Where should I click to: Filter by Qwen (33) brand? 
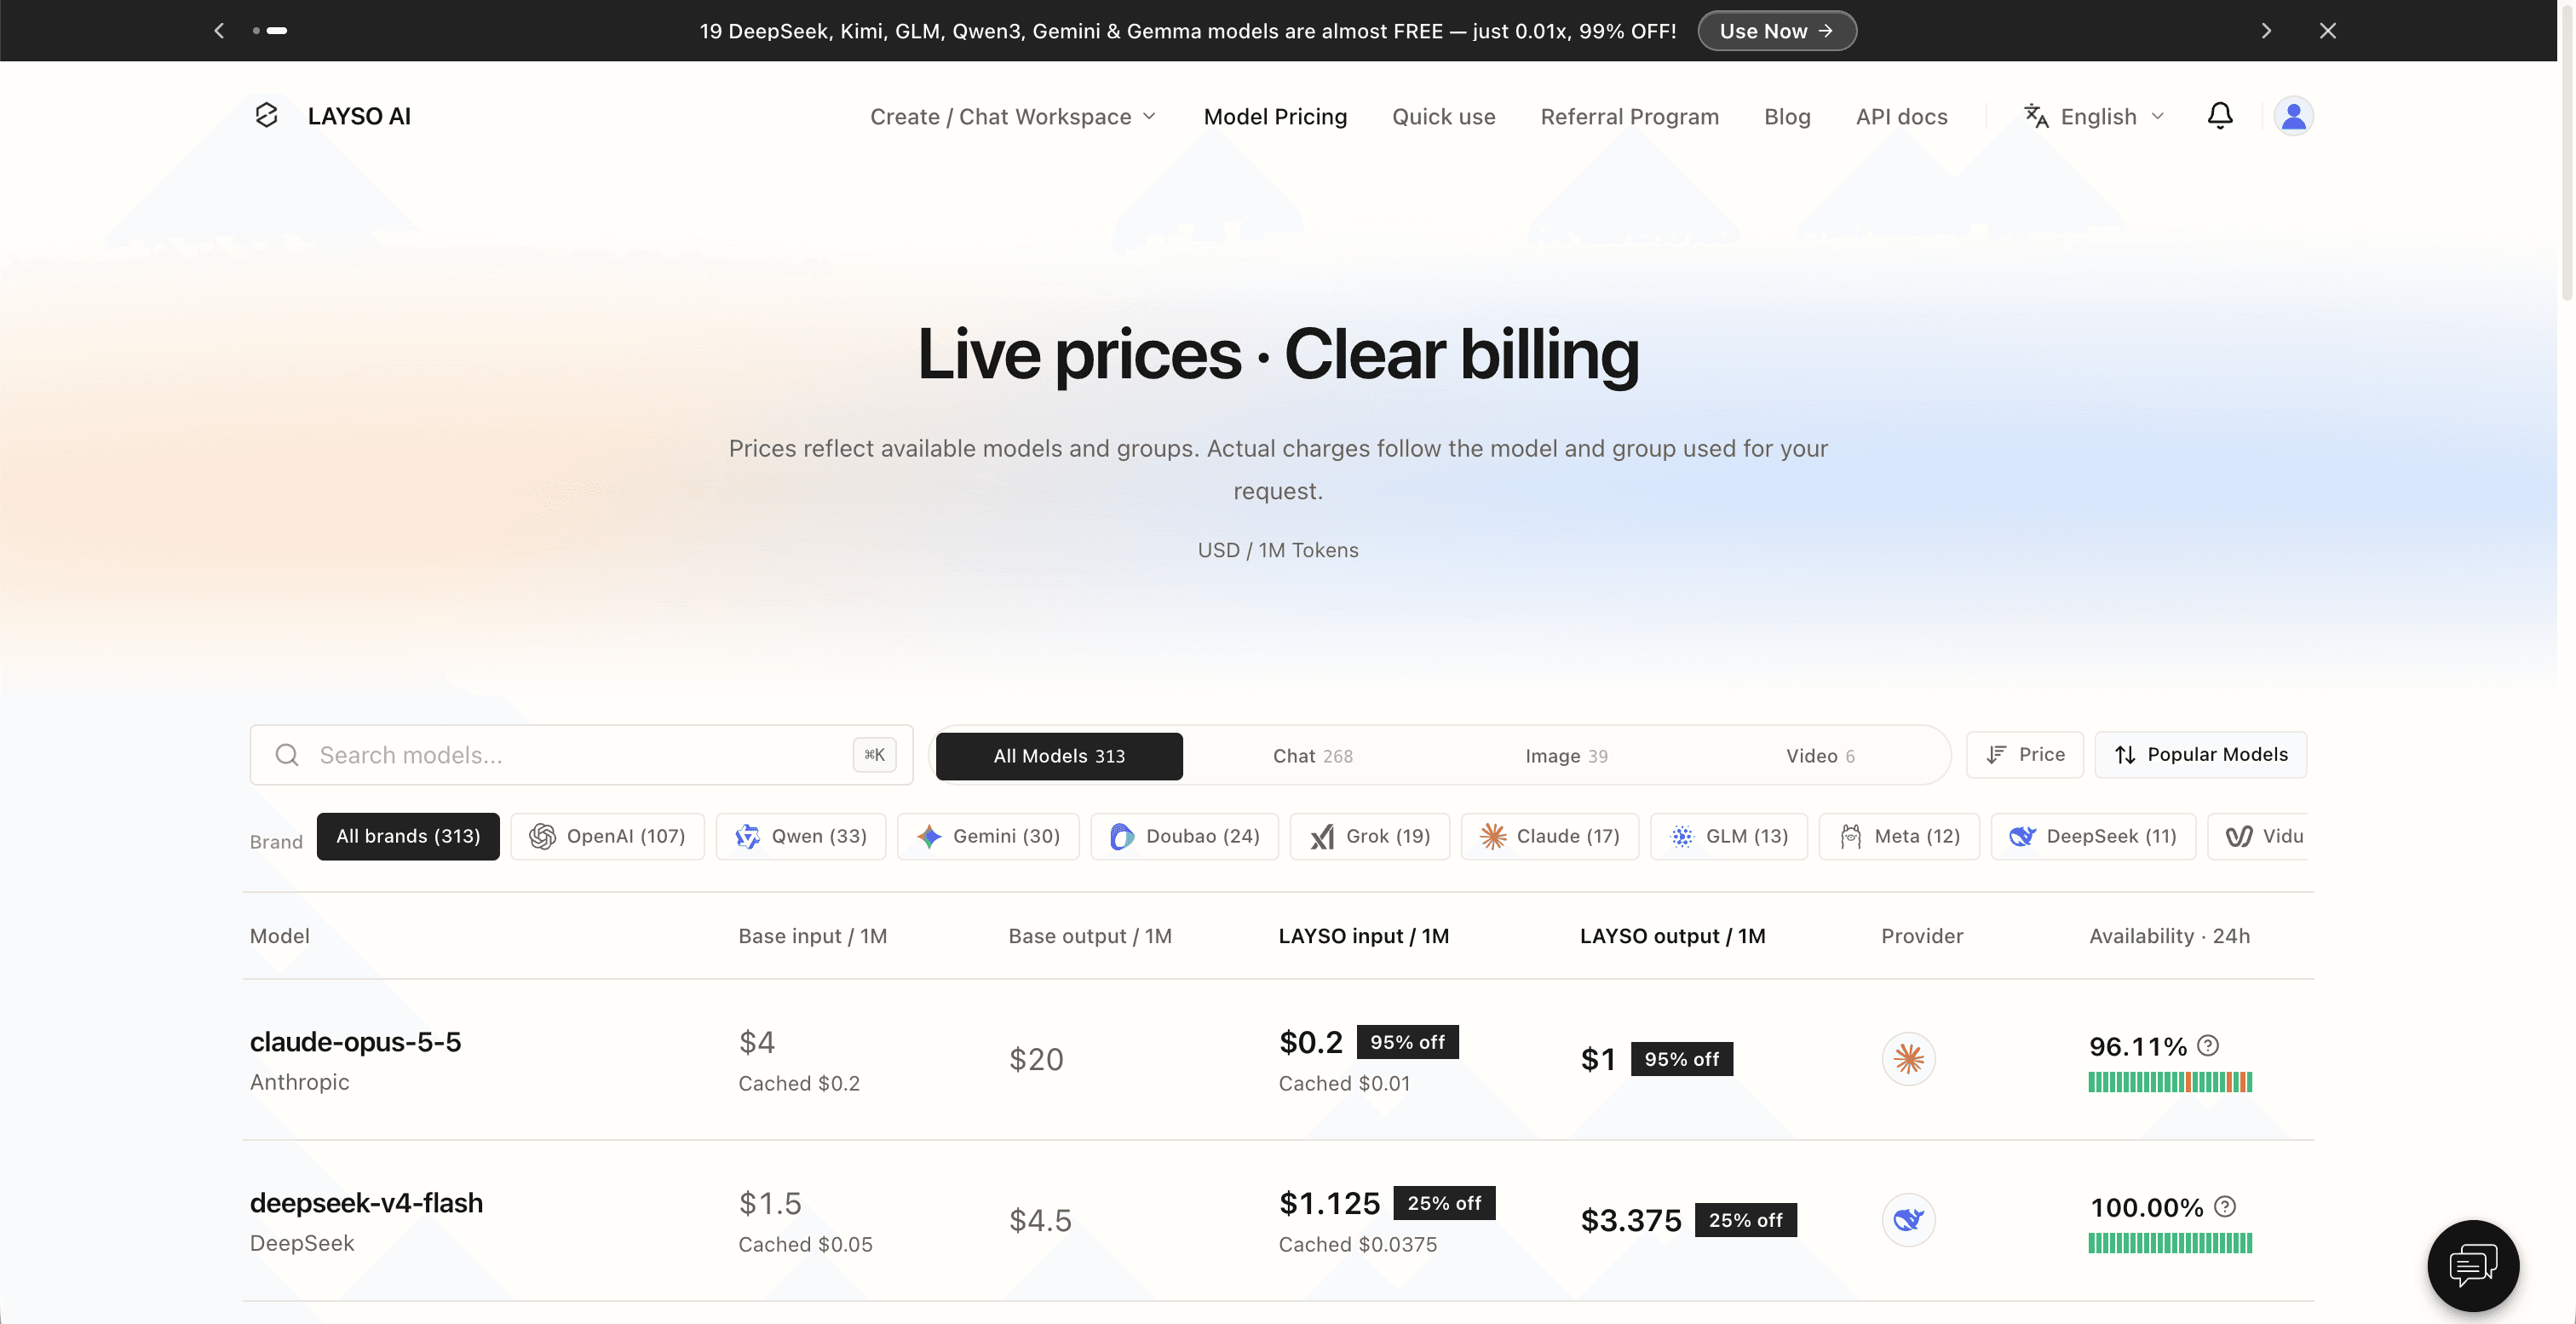pyautogui.click(x=800, y=836)
